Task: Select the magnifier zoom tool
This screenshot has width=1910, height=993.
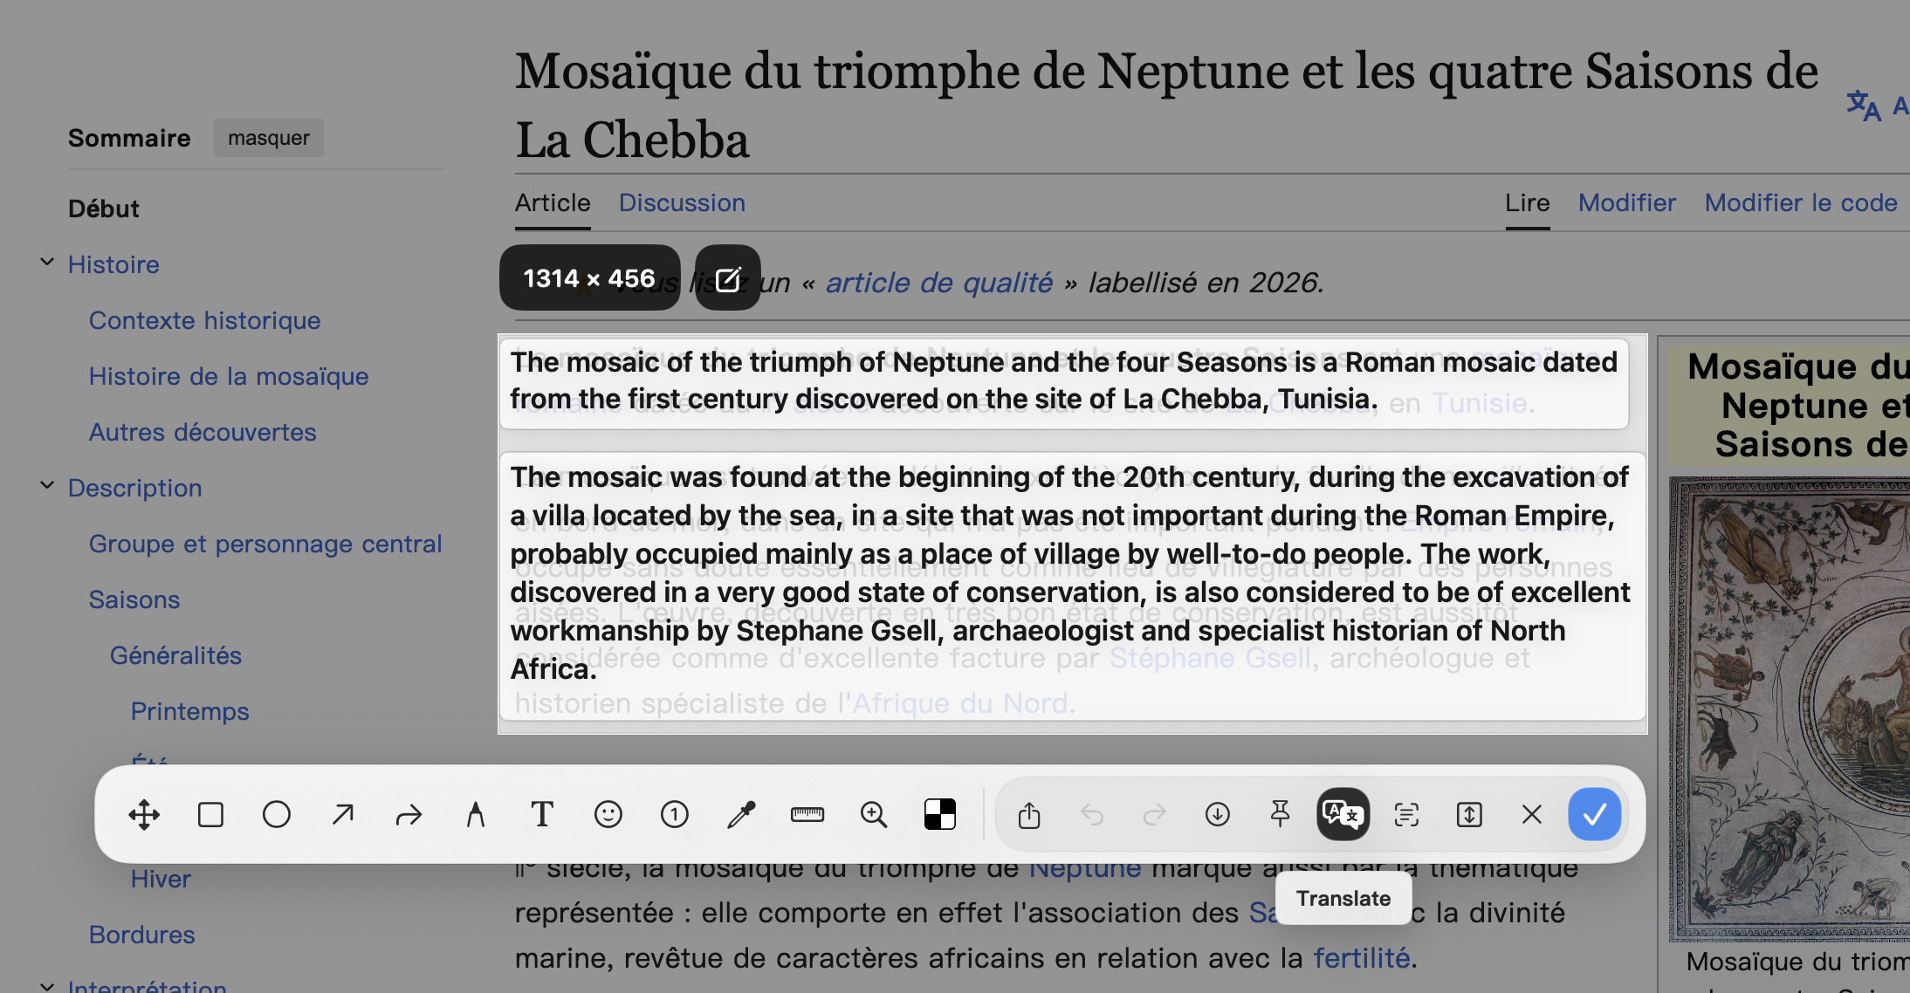Action: click(x=874, y=815)
